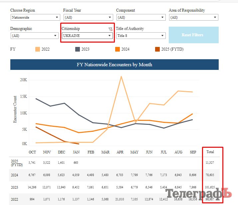Expand the Area of Responsibility dropdown
Screen dimensions: 238x205
(193, 17)
